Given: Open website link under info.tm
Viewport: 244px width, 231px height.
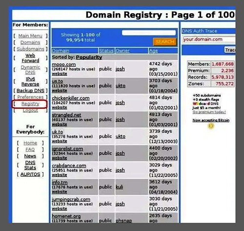Looking at the screenshot, I should [x=60, y=192].
